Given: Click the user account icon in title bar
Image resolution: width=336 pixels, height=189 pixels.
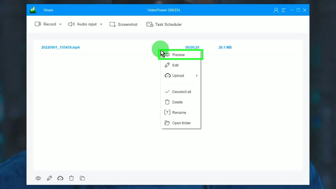Looking at the screenshot, I should (276, 10).
